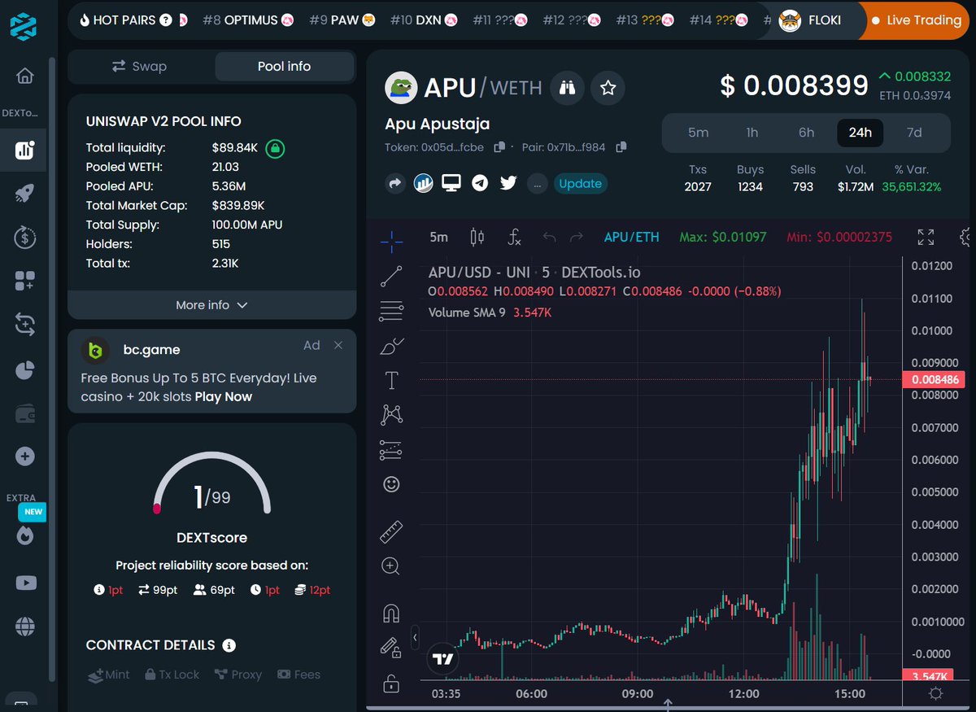
Task: Enter fullscreen chart mode
Action: tap(926, 237)
